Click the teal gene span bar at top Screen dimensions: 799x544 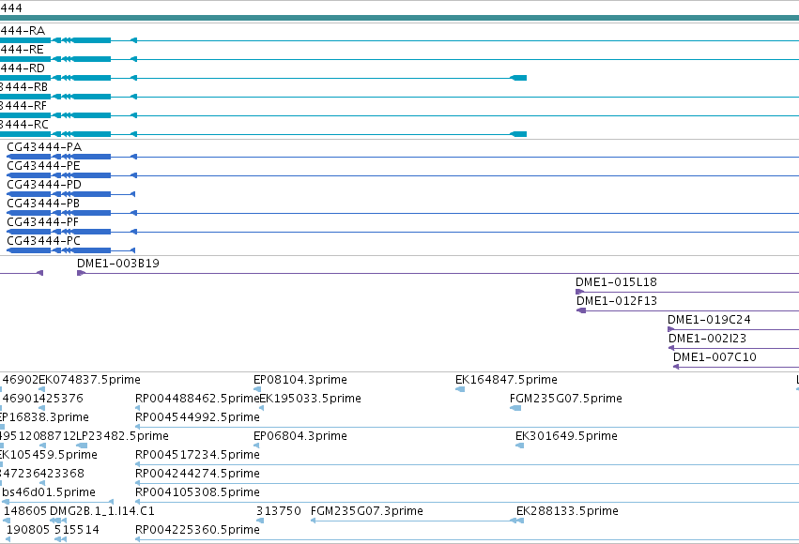400,18
